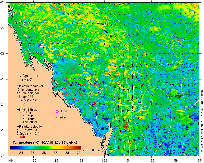The width and height of the screenshot is (204, 163).
Task: Click the 'HF radar velocity' legend text
Action: [29, 127]
